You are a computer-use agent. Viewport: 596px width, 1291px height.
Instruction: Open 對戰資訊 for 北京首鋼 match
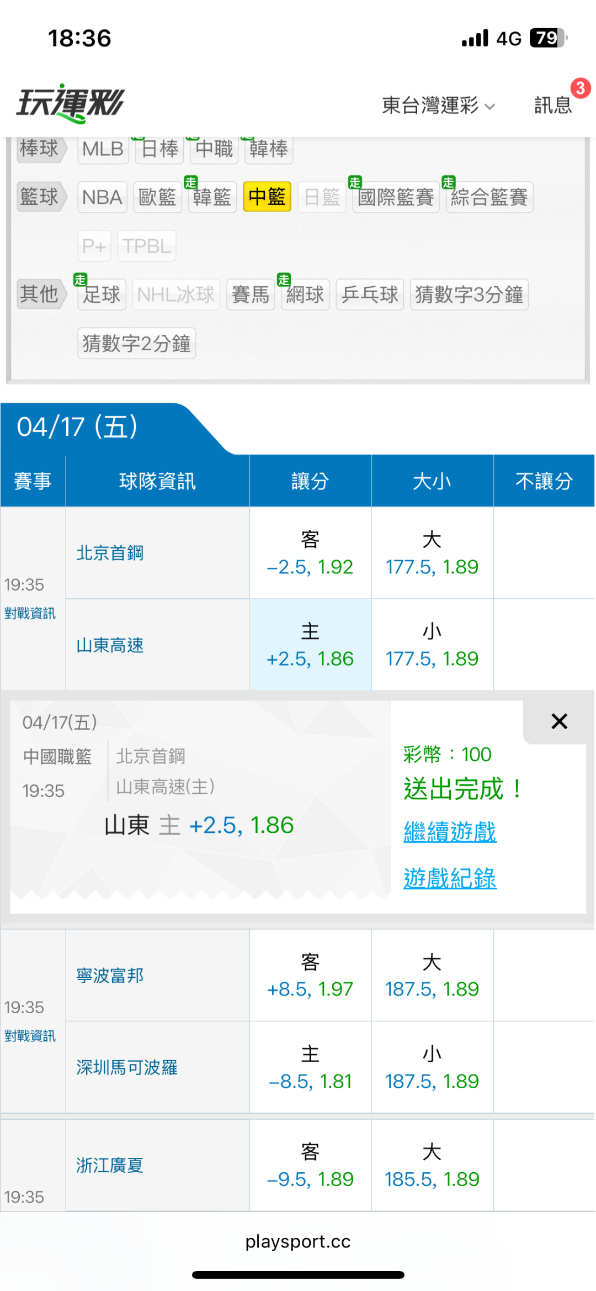click(30, 613)
